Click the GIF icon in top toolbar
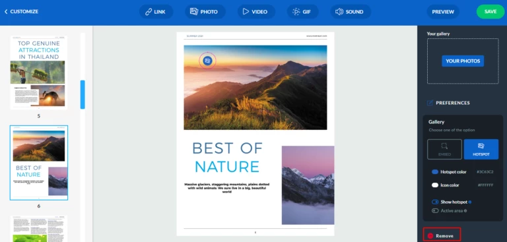The width and height of the screenshot is (507, 242). 296,12
